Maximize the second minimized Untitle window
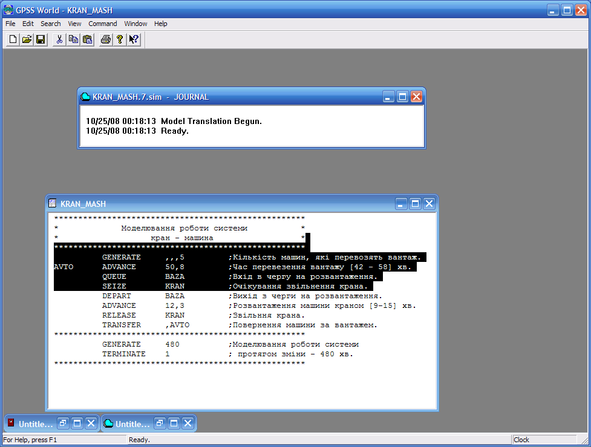 [174, 423]
